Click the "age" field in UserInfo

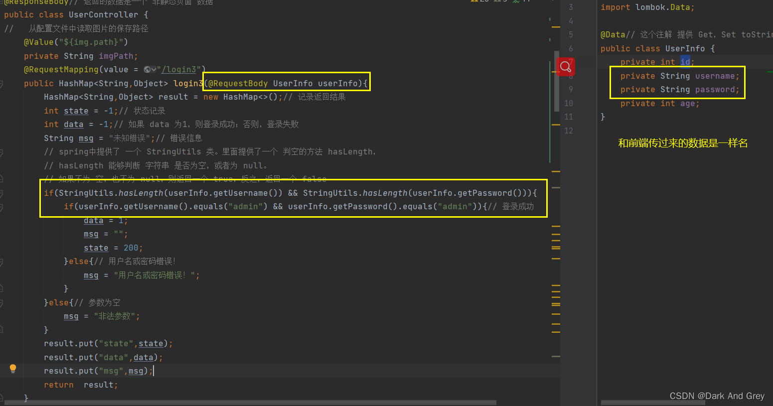(x=687, y=103)
